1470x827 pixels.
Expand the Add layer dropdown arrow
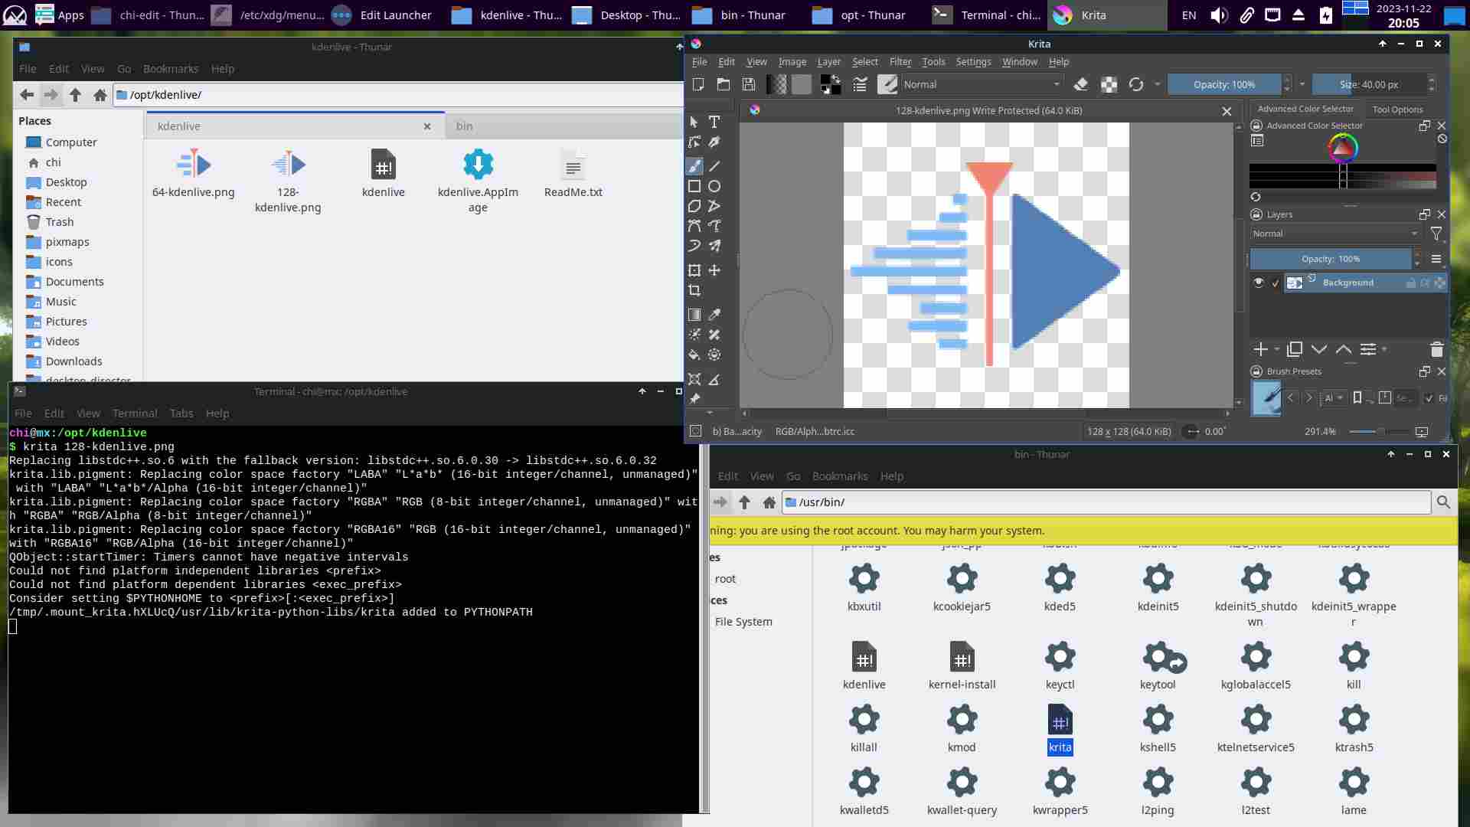1277,349
